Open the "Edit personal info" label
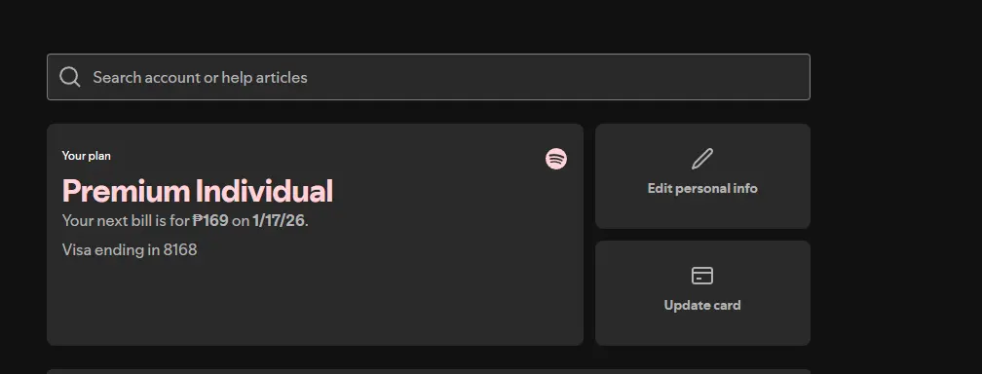982x374 pixels. click(702, 189)
